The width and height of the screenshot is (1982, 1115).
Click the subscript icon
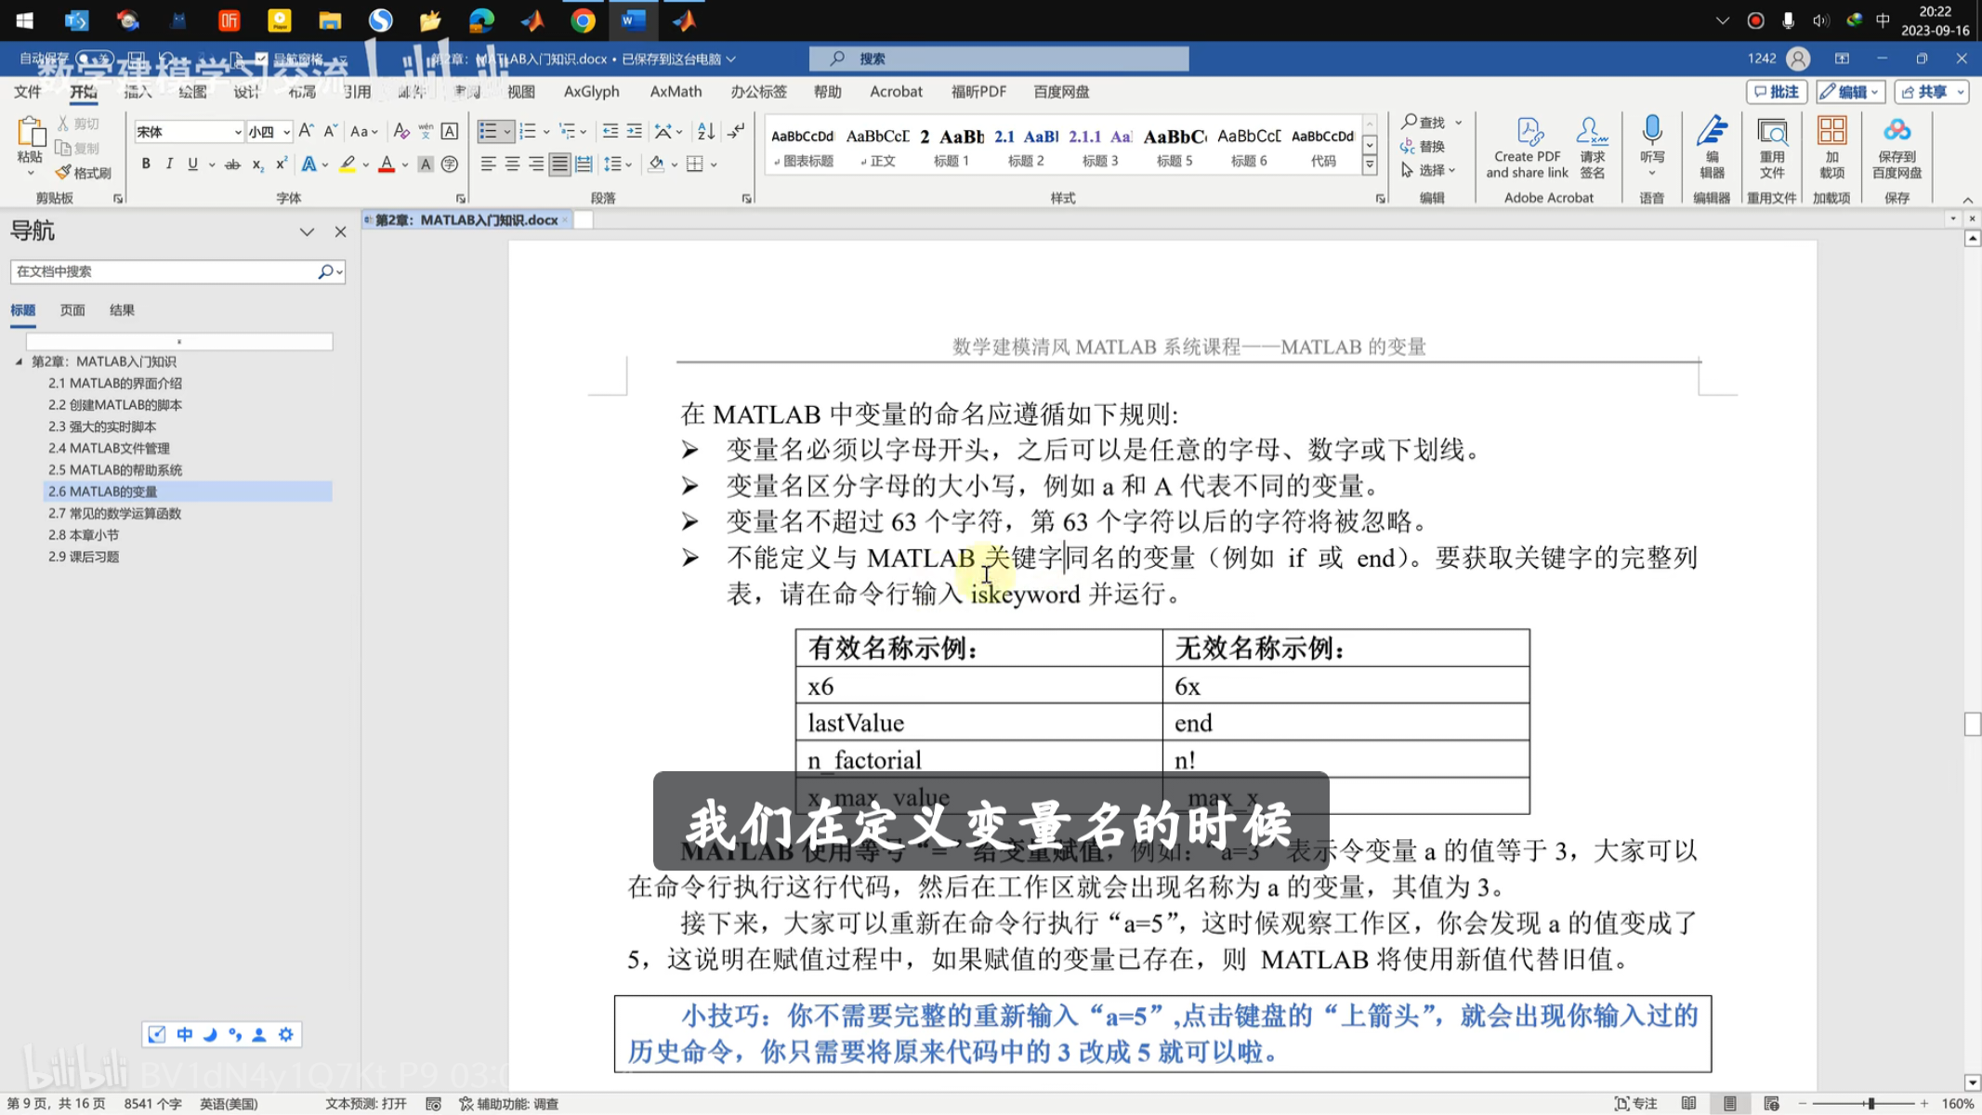(x=257, y=164)
